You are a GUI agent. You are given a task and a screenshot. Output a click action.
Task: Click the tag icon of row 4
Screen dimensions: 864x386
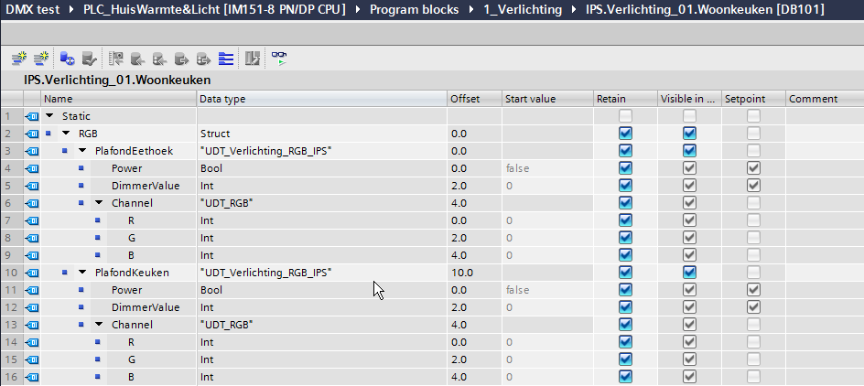point(32,168)
